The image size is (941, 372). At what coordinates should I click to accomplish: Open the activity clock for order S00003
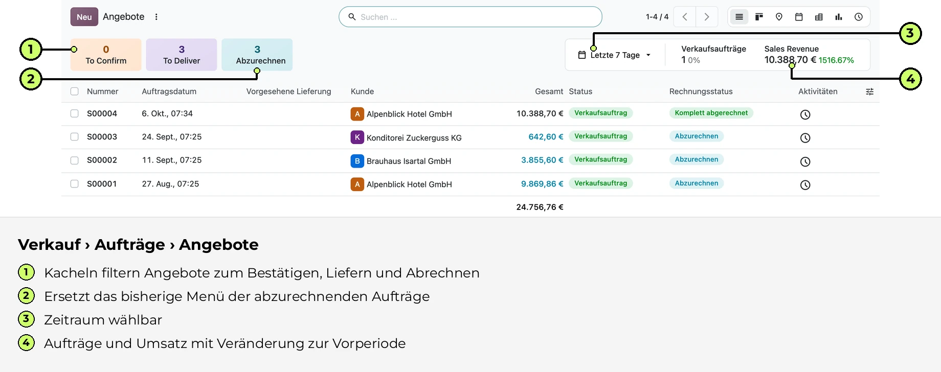click(805, 138)
